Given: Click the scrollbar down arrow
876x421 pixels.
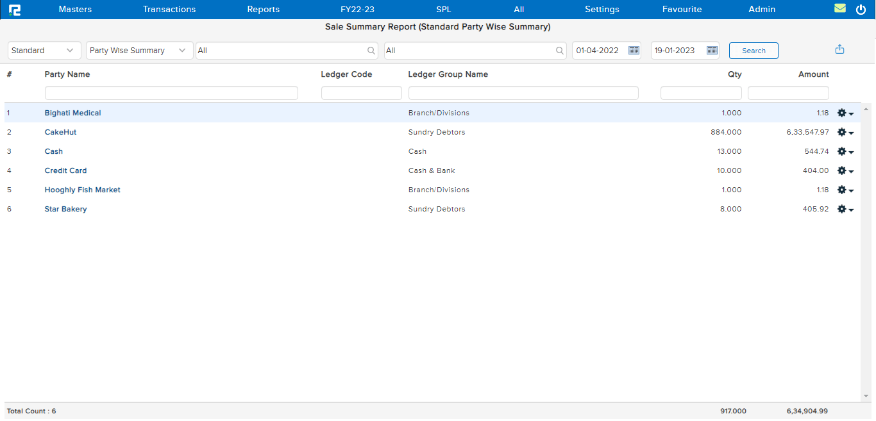Looking at the screenshot, I should pos(866,396).
